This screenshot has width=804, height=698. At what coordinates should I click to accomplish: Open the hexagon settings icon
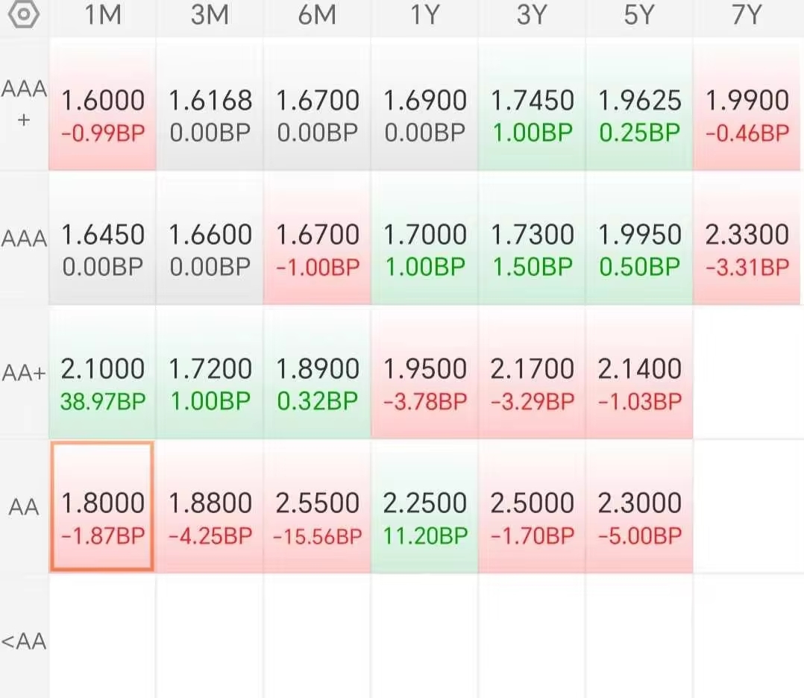click(24, 14)
